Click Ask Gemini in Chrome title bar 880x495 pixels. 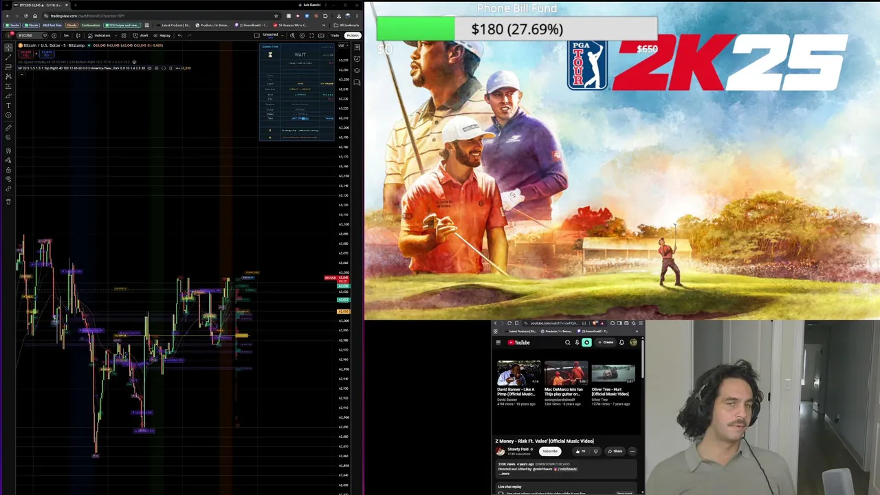(x=310, y=5)
